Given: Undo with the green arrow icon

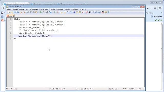Looking at the screenshot, I should [40, 12].
